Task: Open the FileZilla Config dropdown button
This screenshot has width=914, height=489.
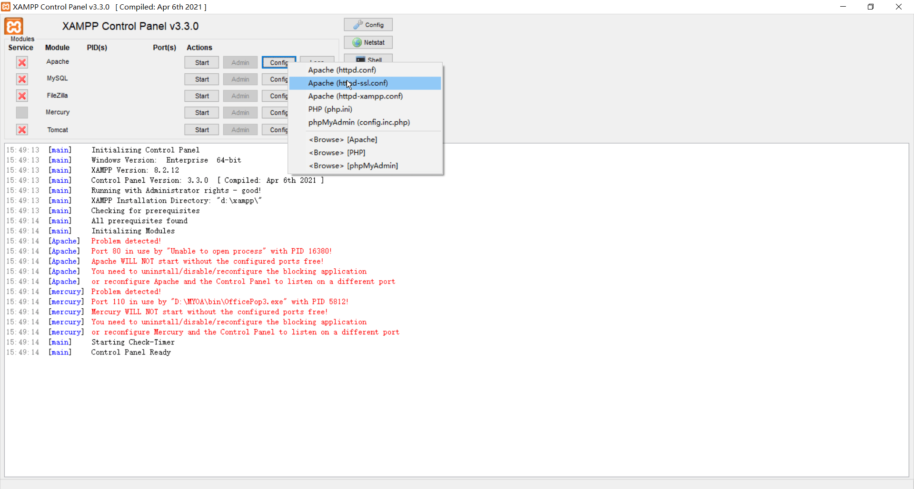Action: pyautogui.click(x=275, y=96)
